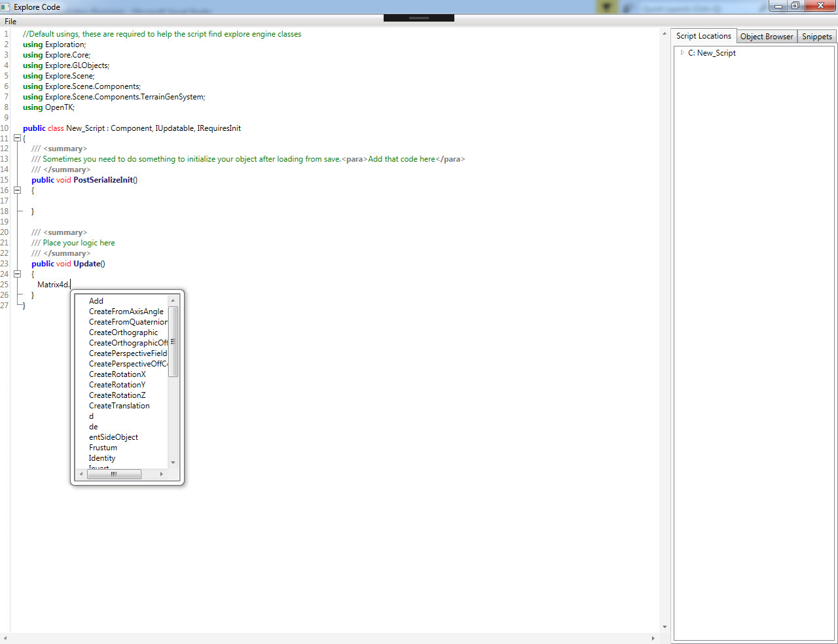
Task: Pick 'CreateFromAxisAngle' suggestion
Action: click(x=126, y=311)
